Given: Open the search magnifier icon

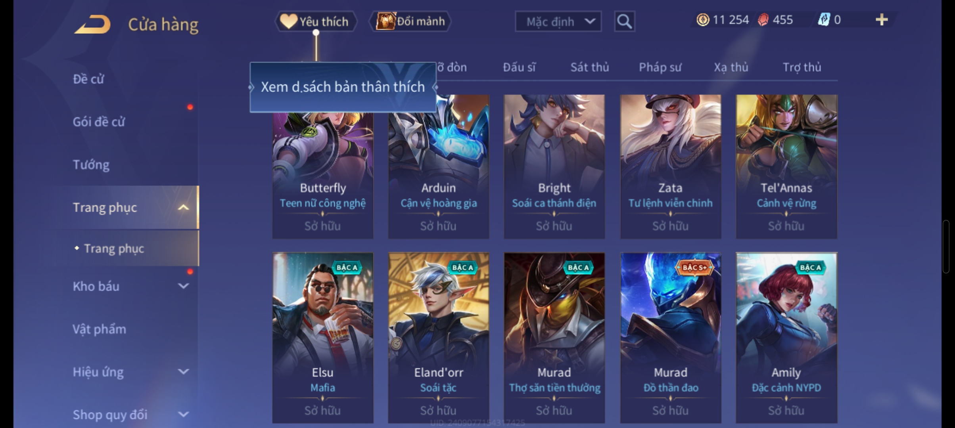Looking at the screenshot, I should [x=624, y=21].
